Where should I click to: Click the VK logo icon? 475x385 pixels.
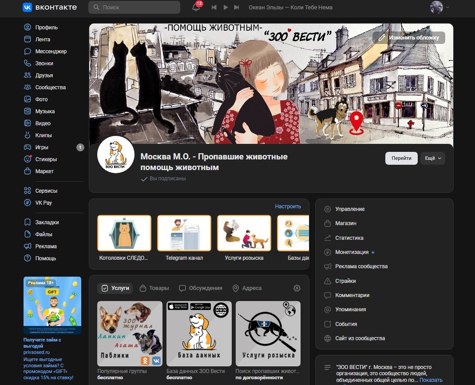point(27,7)
